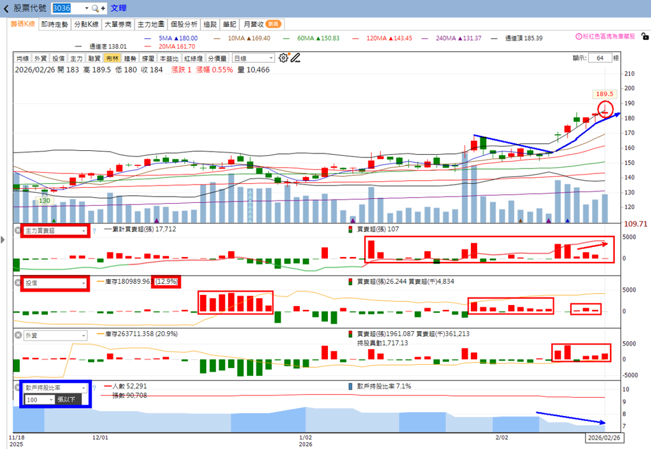Open the 散戶持股比率 indicator dropdown

[55, 387]
